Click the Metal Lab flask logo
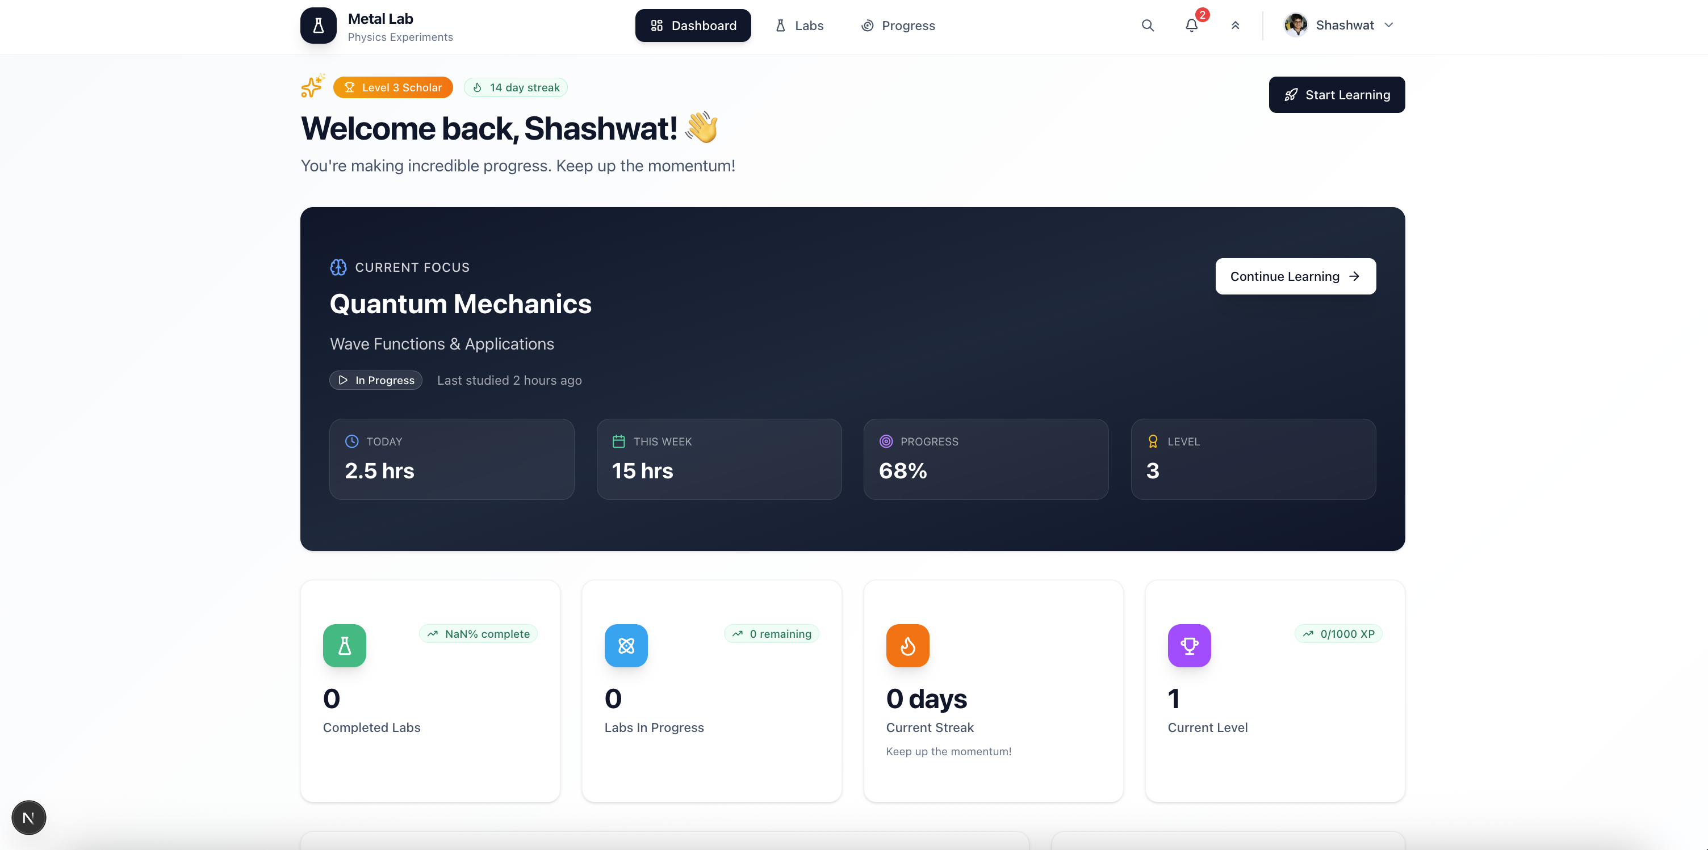 pyautogui.click(x=318, y=26)
